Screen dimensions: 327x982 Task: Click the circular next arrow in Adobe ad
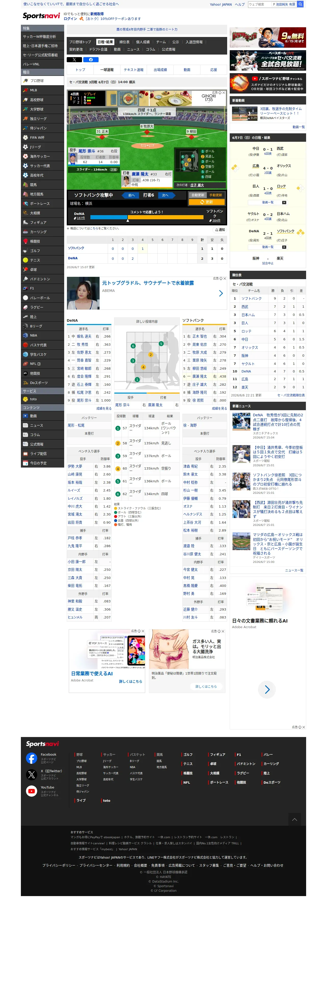(267, 689)
